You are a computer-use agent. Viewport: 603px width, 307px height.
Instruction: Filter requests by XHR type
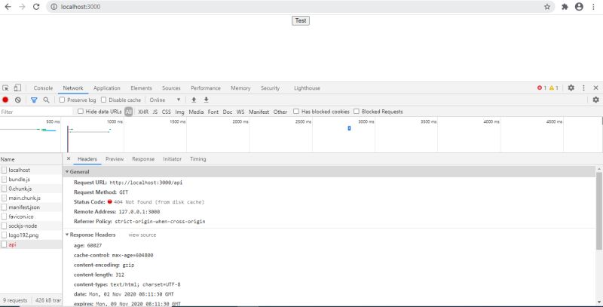click(x=143, y=112)
